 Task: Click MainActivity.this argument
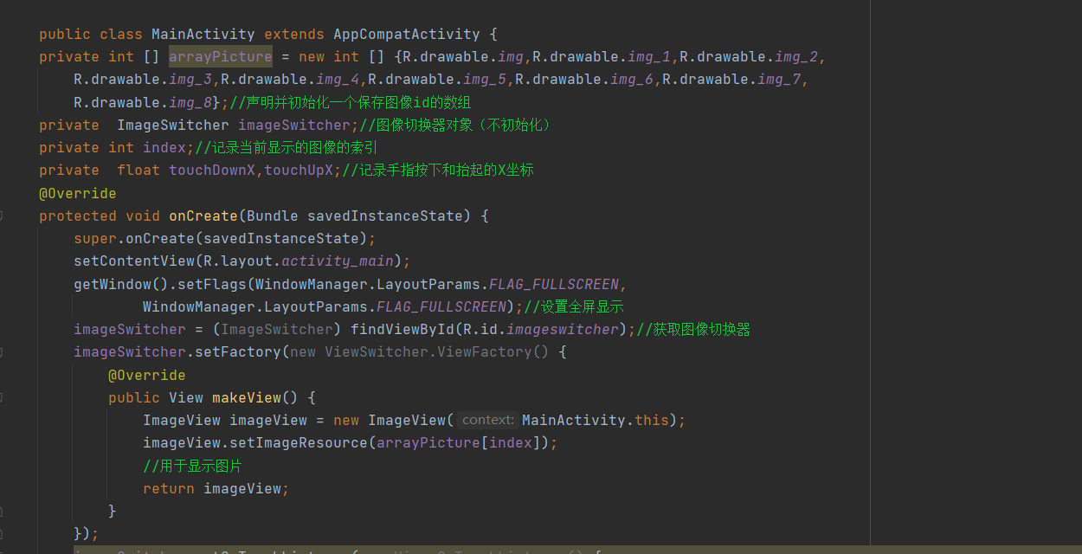(x=596, y=420)
